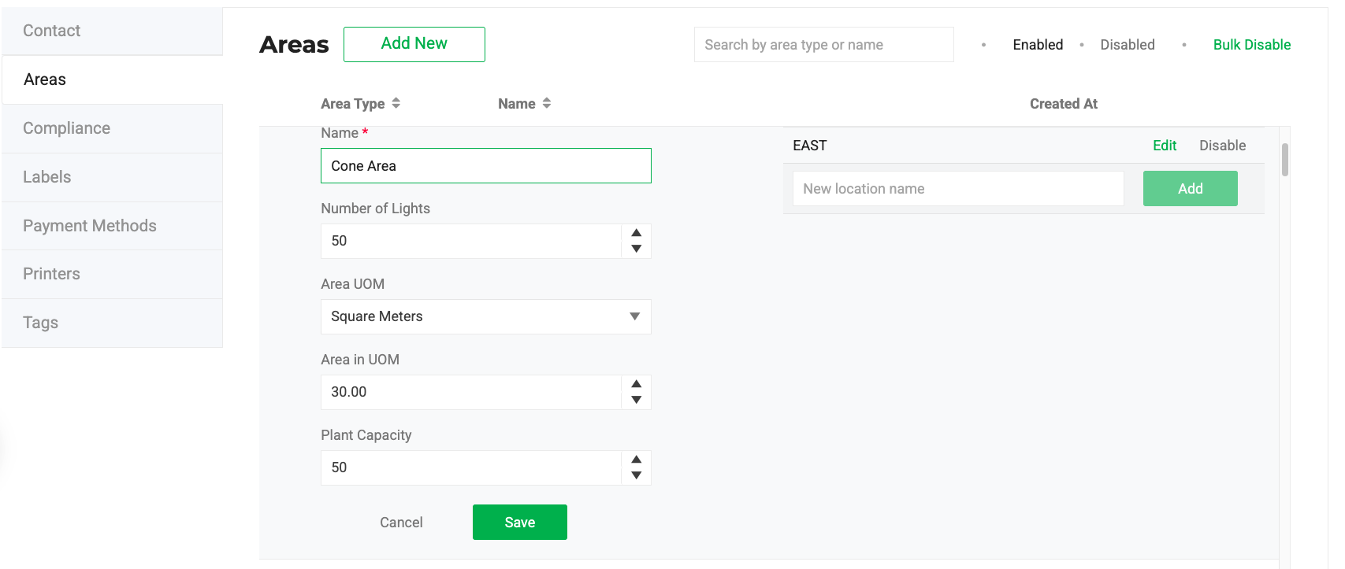Increase Number of Lights with up arrow
The image size is (1345, 569).
click(x=636, y=233)
